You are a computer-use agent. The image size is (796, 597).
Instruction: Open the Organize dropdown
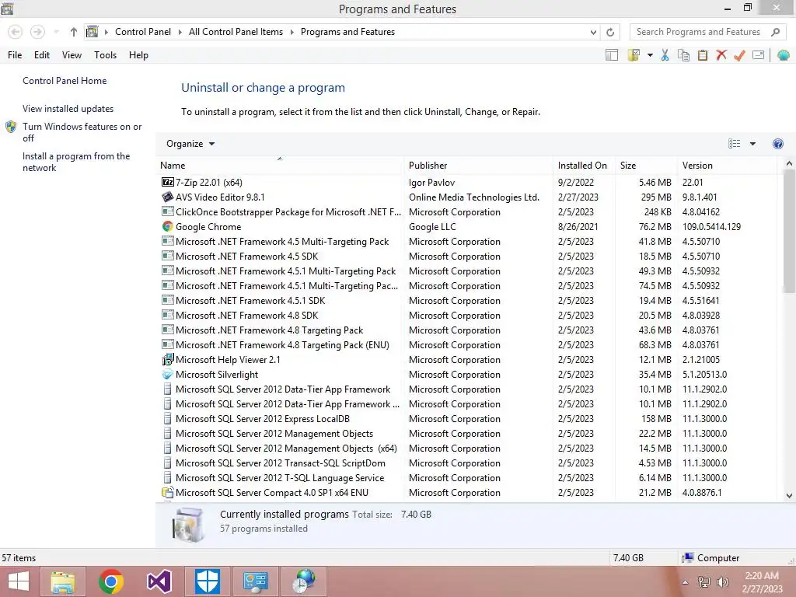[190, 144]
